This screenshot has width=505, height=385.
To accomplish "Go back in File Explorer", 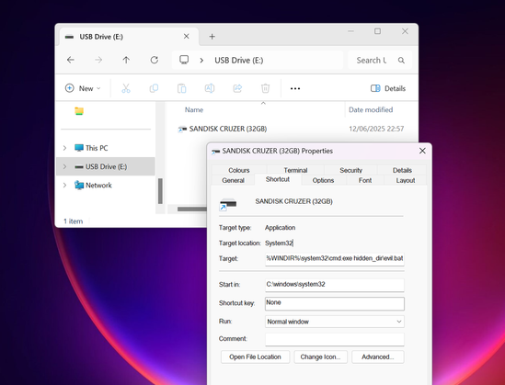I will pyautogui.click(x=71, y=60).
